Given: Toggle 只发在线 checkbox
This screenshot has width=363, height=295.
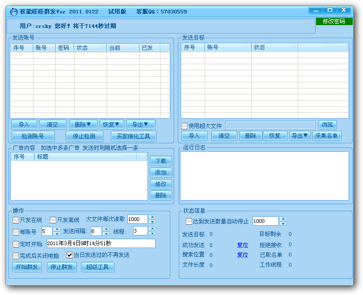Looking at the screenshot, I should pyautogui.click(x=16, y=220).
